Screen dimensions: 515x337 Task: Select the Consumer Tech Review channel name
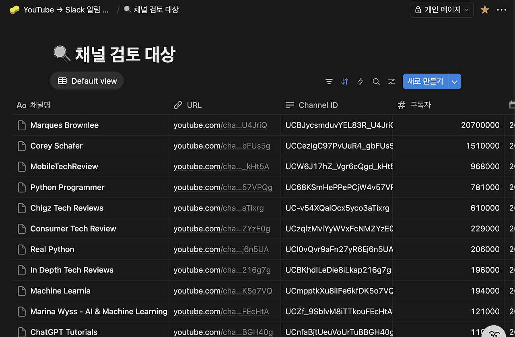(73, 229)
